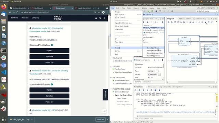Open the Feedback side button
This screenshot has width=219, height=123.
click(105, 95)
